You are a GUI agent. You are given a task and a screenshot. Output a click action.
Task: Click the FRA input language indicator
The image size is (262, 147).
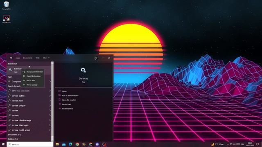[243, 144]
